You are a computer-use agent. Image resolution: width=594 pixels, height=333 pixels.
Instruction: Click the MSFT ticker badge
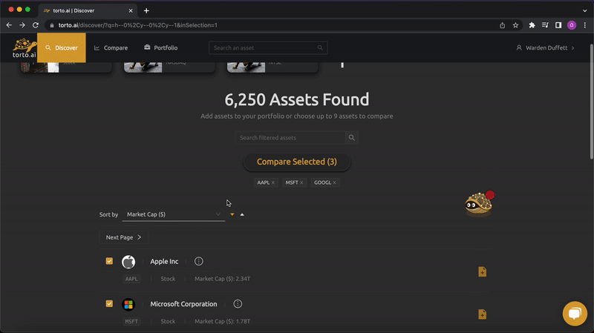pyautogui.click(x=131, y=321)
